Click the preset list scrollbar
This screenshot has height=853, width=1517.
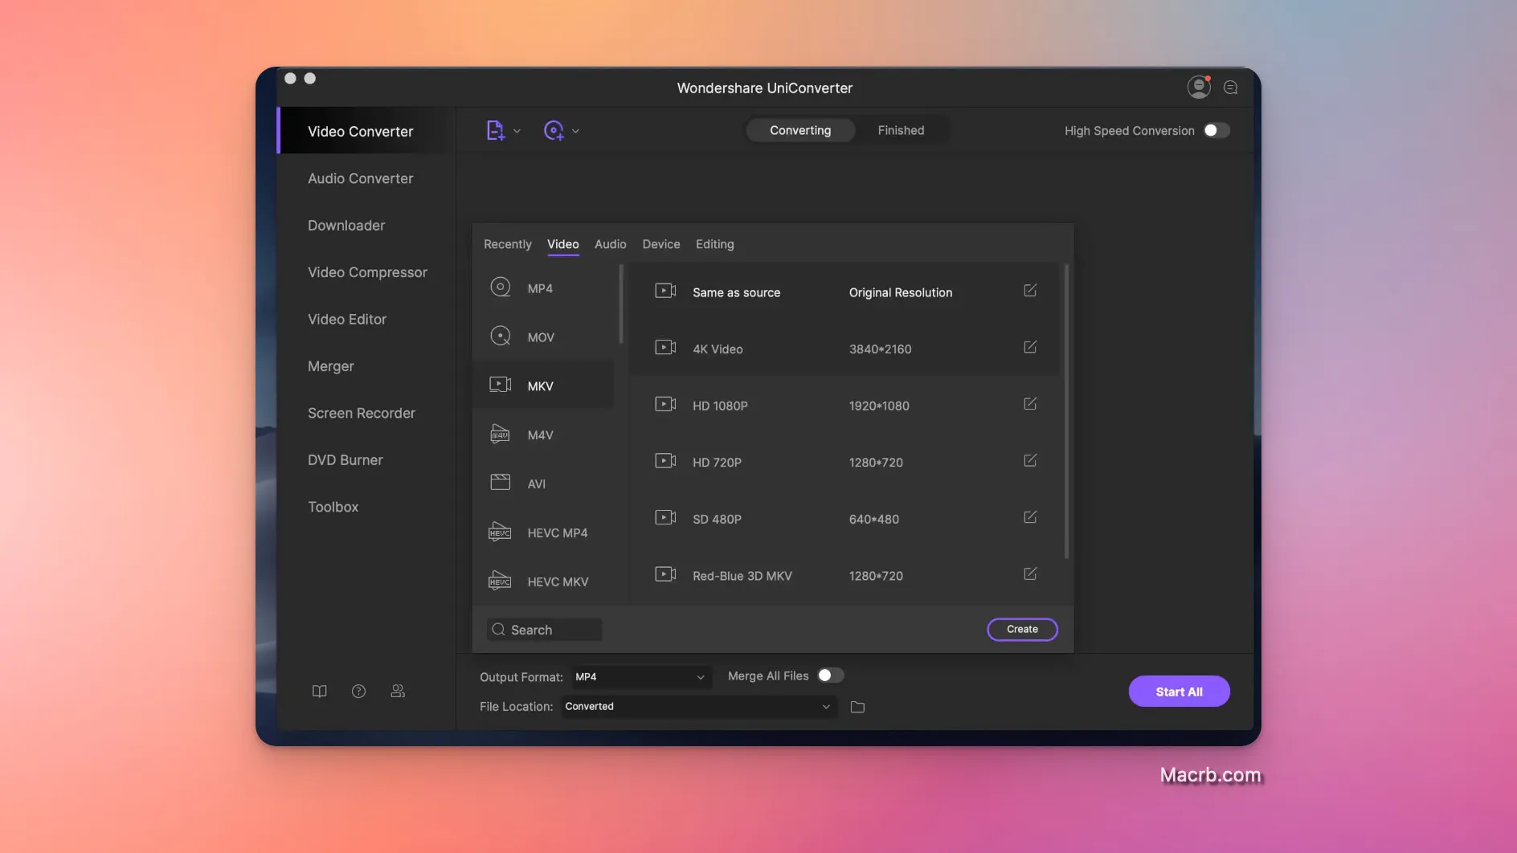[x=1066, y=411]
